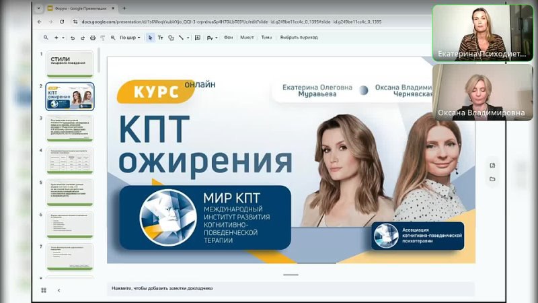The height and width of the screenshot is (303, 538).
Task: Expand the pen tool dropdown arrow
Action: point(217,38)
